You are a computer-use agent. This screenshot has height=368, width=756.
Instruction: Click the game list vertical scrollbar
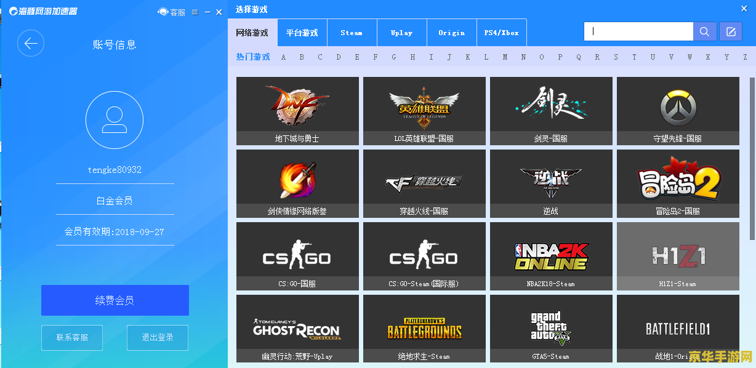click(x=752, y=159)
